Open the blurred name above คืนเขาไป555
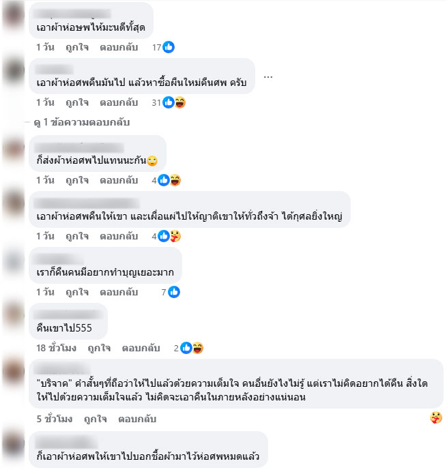Image resolution: width=447 pixels, height=470 pixels. [x=68, y=314]
